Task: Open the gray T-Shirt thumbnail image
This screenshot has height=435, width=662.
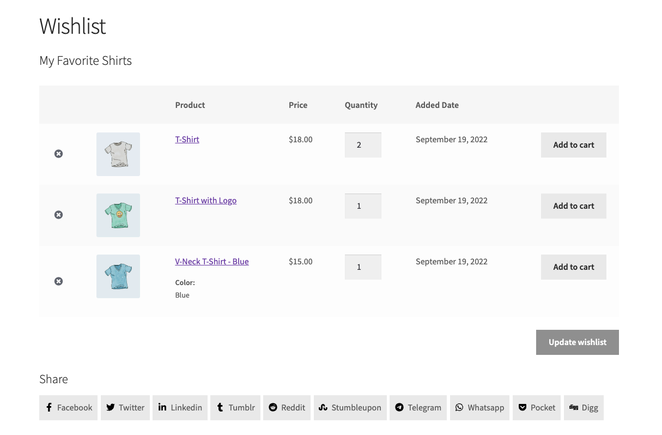Action: click(x=118, y=154)
